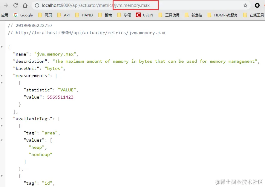Open the HDMP-微服务 bookmark folder
265x187 pixels.
[223, 15]
